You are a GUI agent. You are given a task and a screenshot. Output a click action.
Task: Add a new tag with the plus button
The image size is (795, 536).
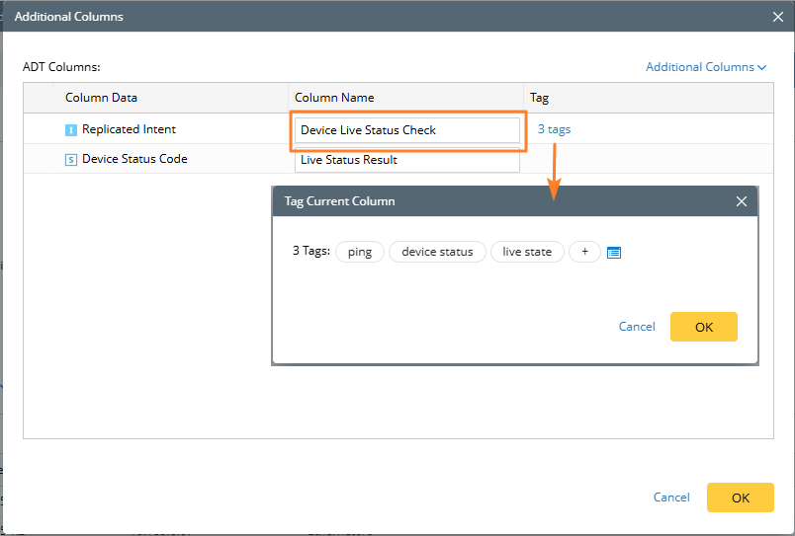click(584, 252)
